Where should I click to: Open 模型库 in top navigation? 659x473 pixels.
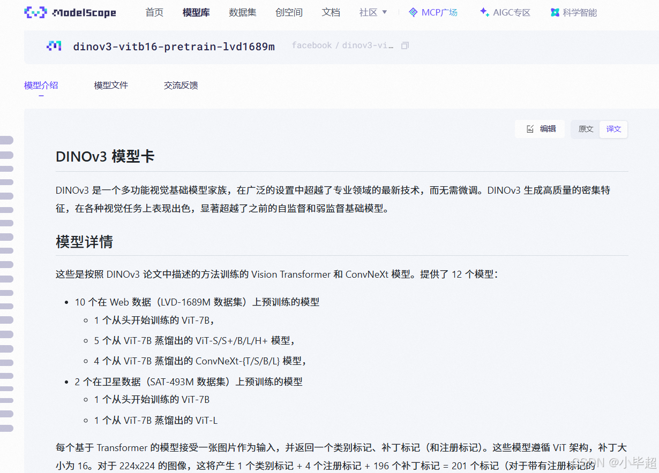196,12
